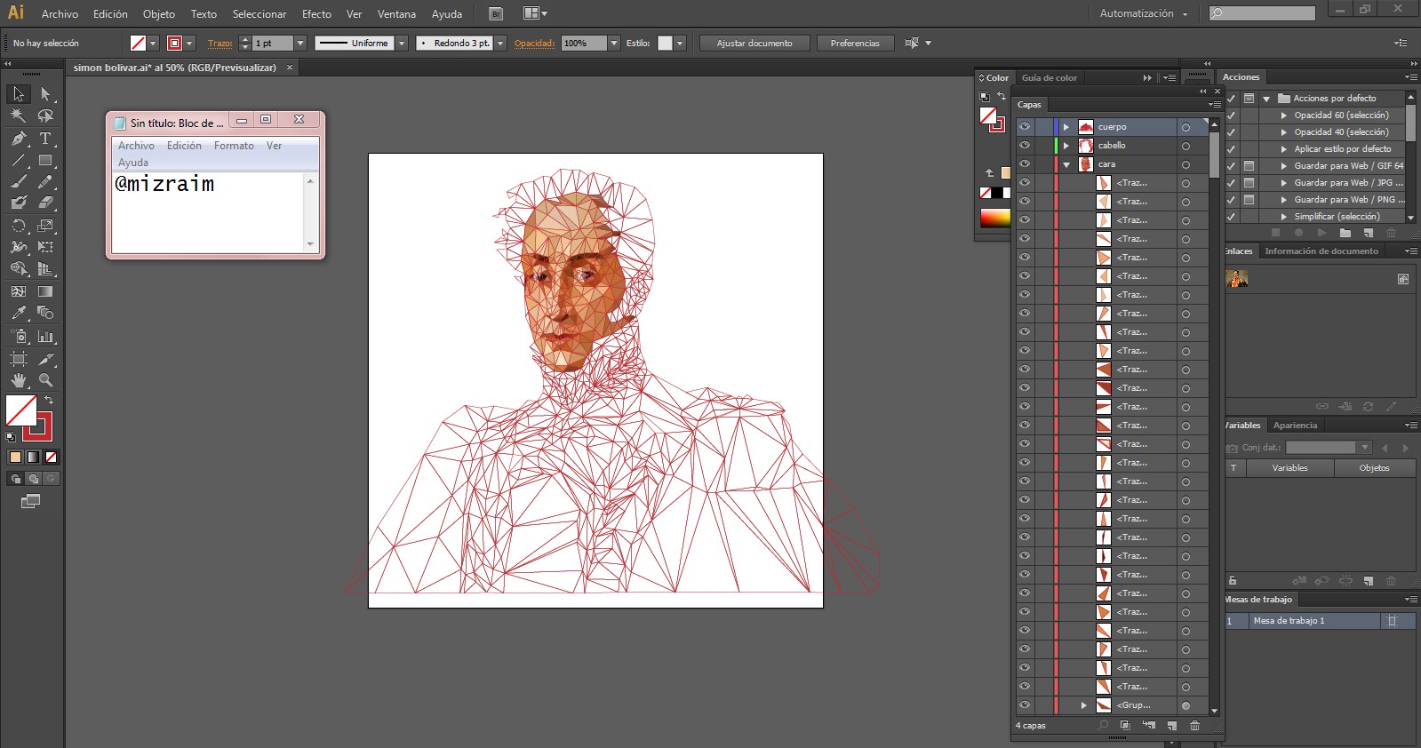Select the Direct Selection tool
Viewport: 1421px width, 748px height.
coord(45,94)
